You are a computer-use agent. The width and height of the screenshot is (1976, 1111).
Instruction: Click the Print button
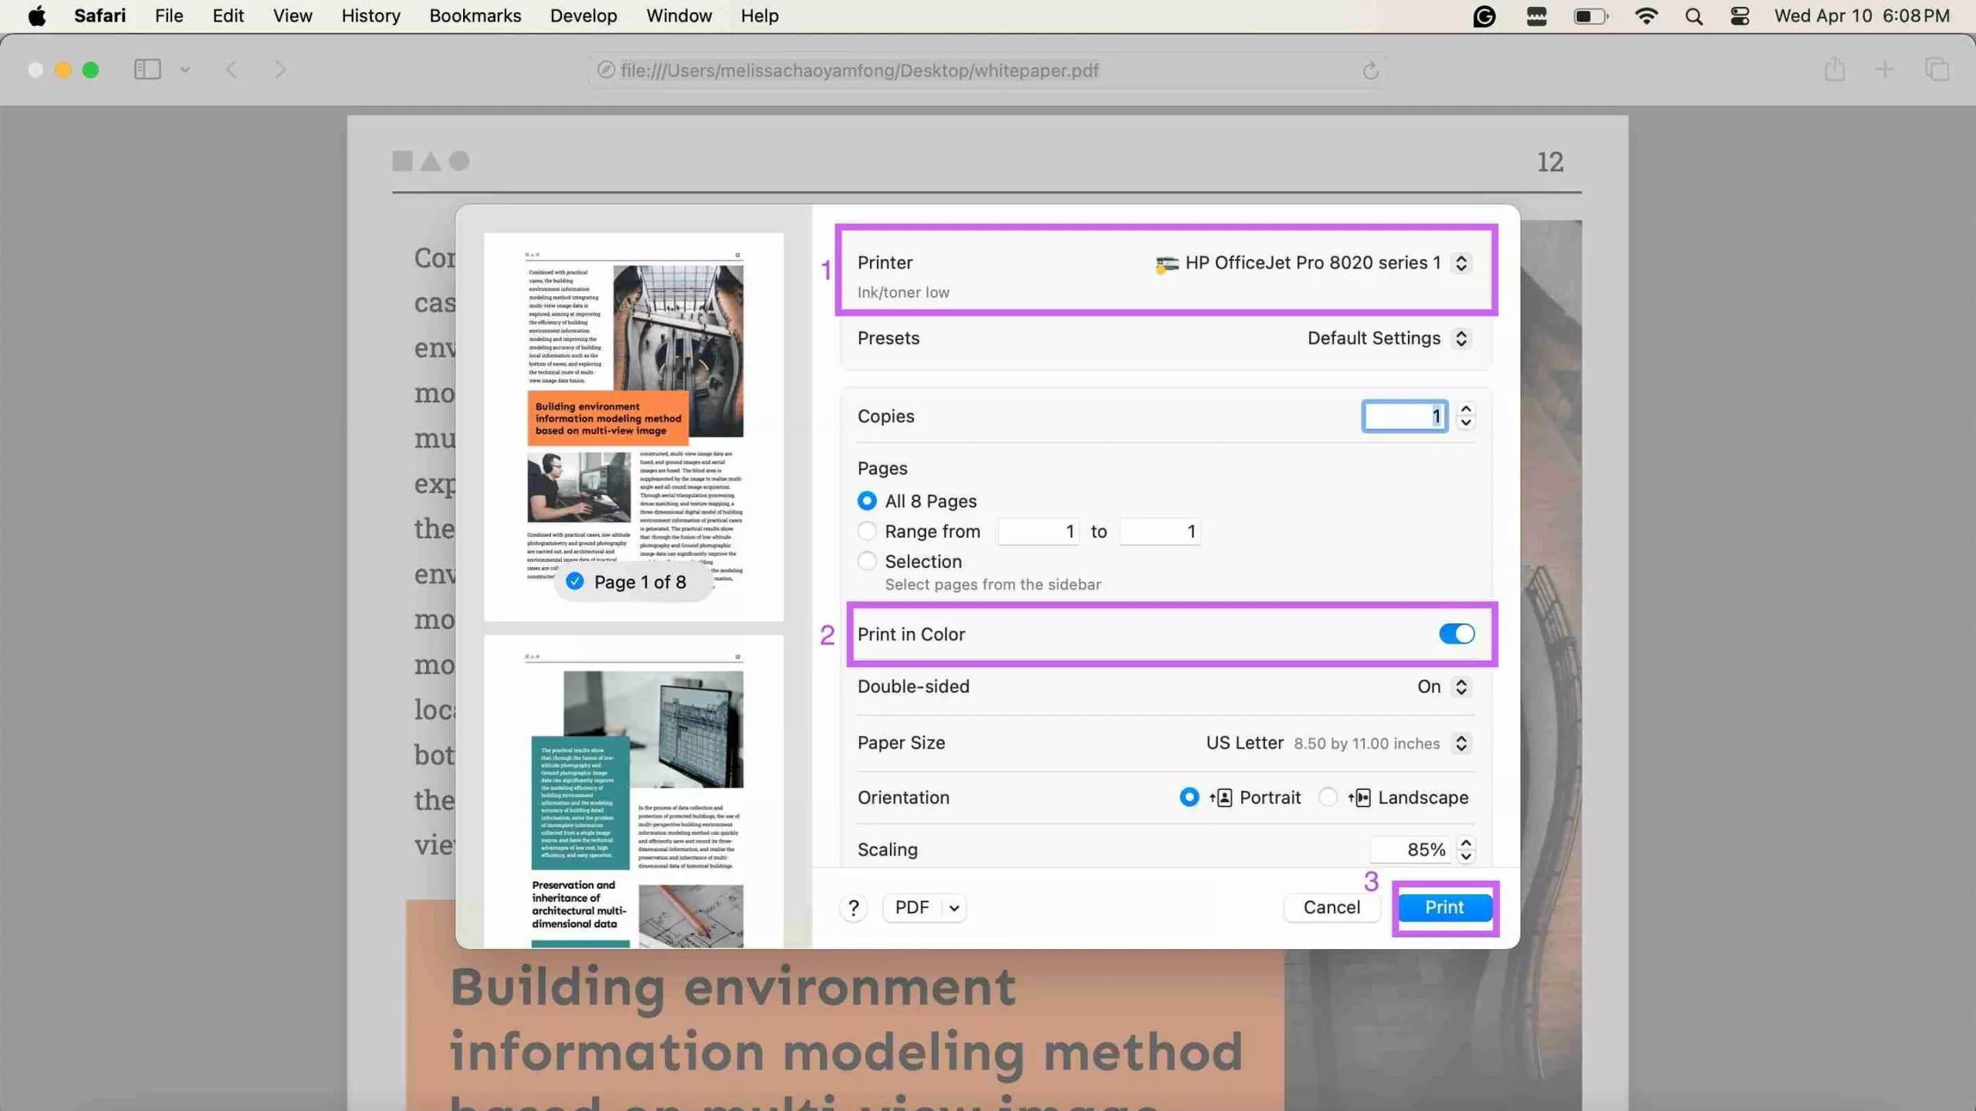coord(1444,907)
